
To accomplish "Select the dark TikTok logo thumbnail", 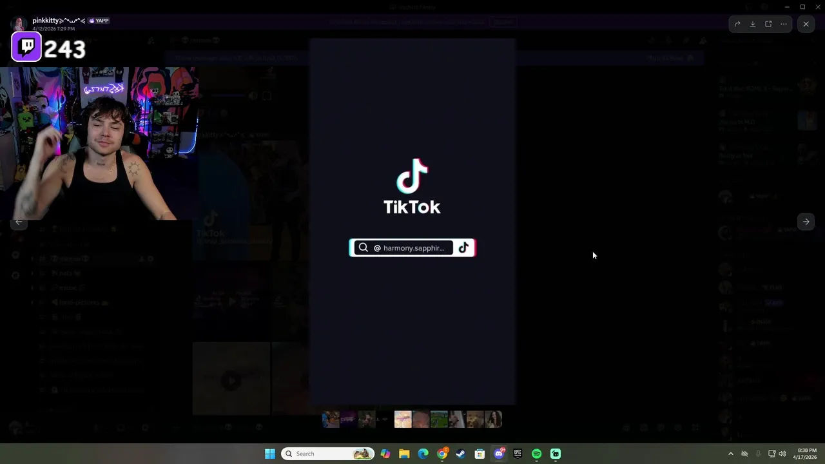I will (x=385, y=420).
